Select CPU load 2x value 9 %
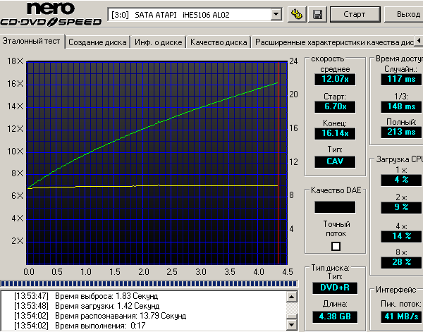The height and width of the screenshot is (332, 423). tap(401, 207)
